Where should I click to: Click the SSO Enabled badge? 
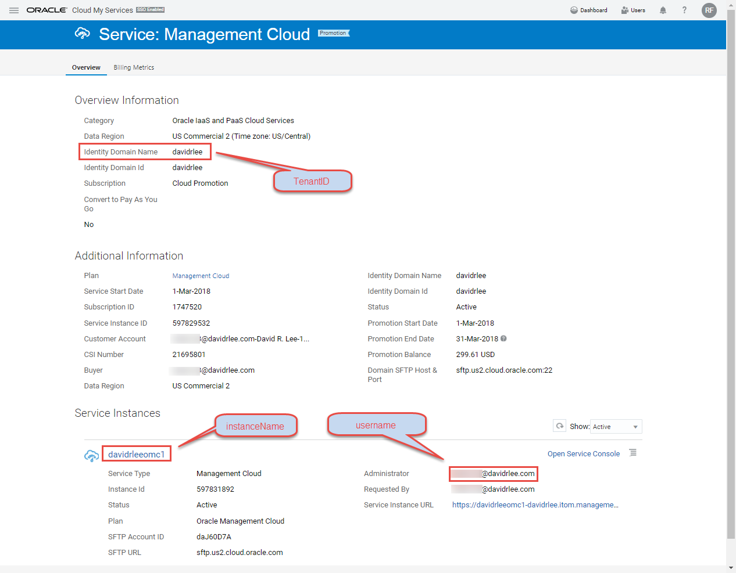pyautogui.click(x=151, y=10)
